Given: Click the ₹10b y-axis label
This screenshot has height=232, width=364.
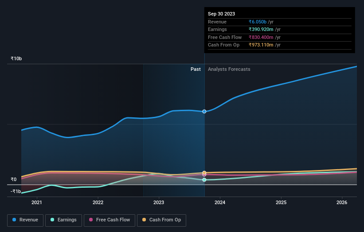Looking at the screenshot, I should tap(16, 58).
